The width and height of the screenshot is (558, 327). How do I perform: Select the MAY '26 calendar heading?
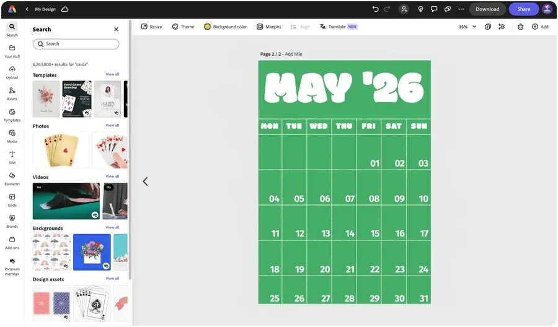click(x=344, y=88)
